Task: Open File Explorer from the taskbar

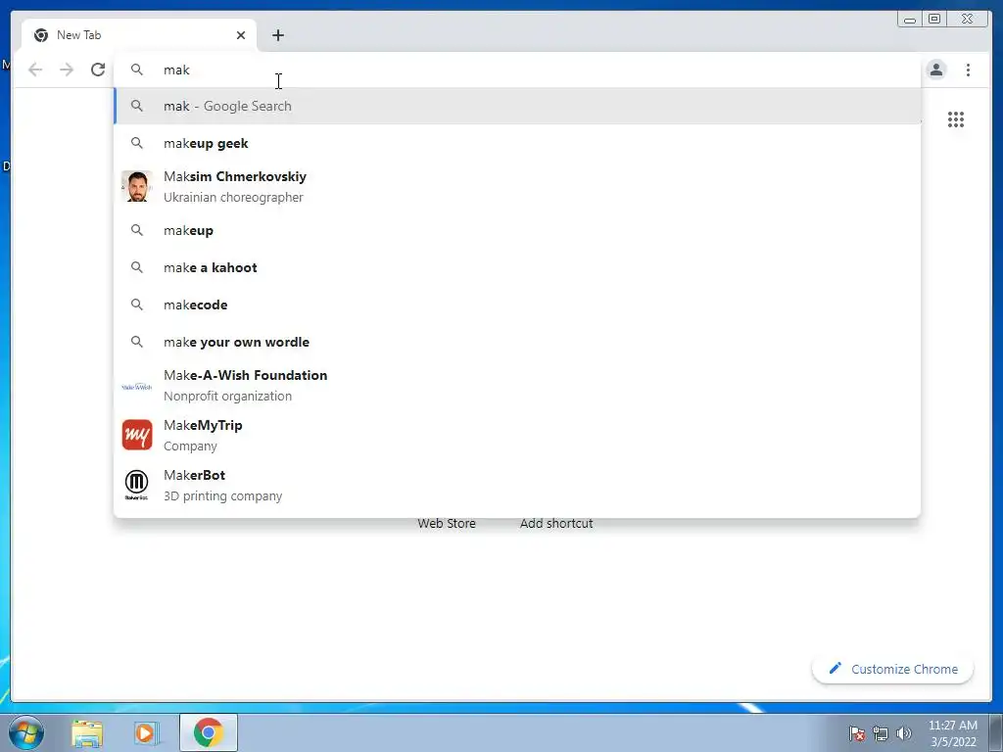Action: pyautogui.click(x=87, y=732)
